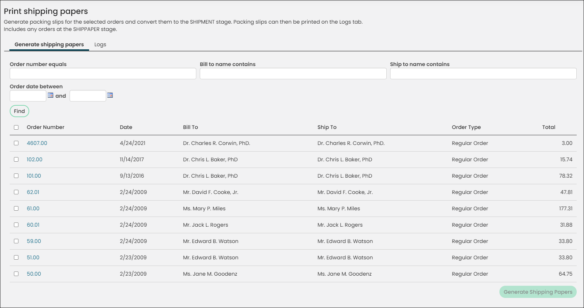Viewport: 584px width, 308px height.
Task: Enable checkbox for order 60.01
Action: 16,225
